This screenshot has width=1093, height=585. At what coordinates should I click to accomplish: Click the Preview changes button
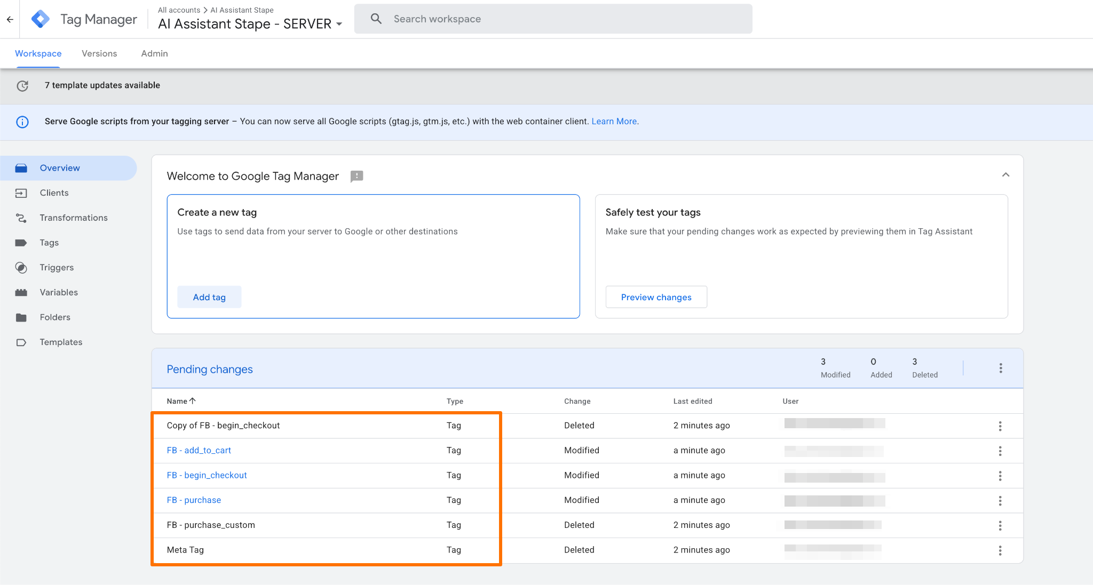pyautogui.click(x=656, y=297)
